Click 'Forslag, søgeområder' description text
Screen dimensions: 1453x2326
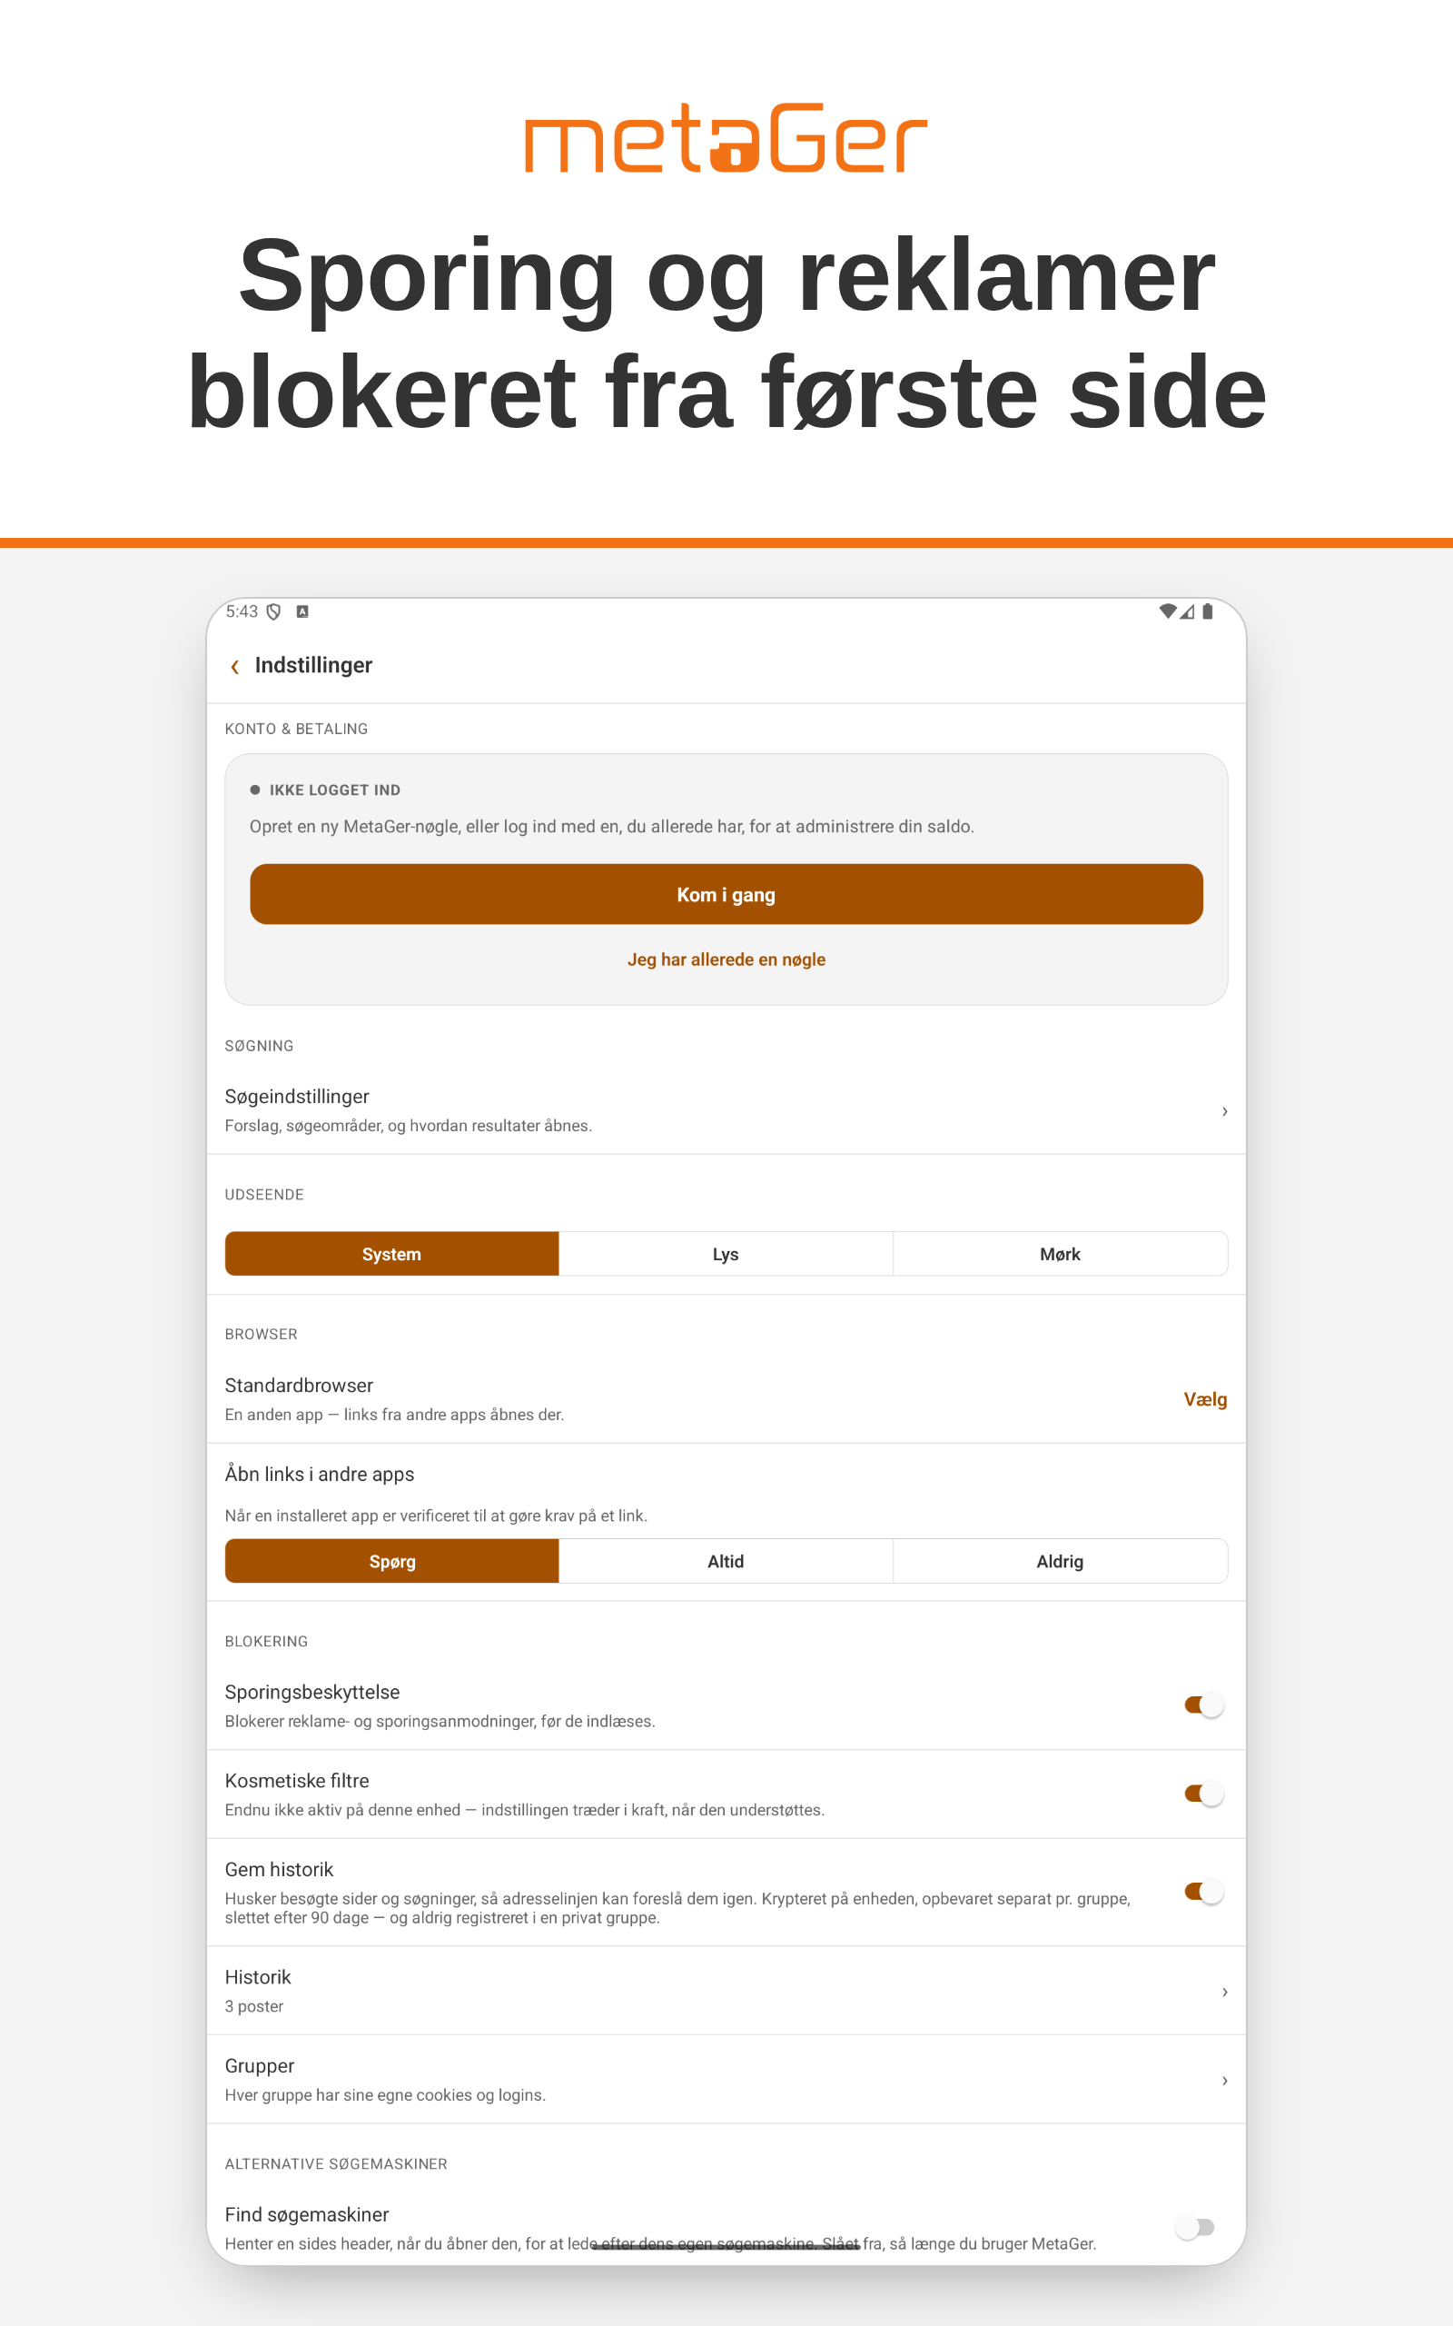coord(409,1126)
